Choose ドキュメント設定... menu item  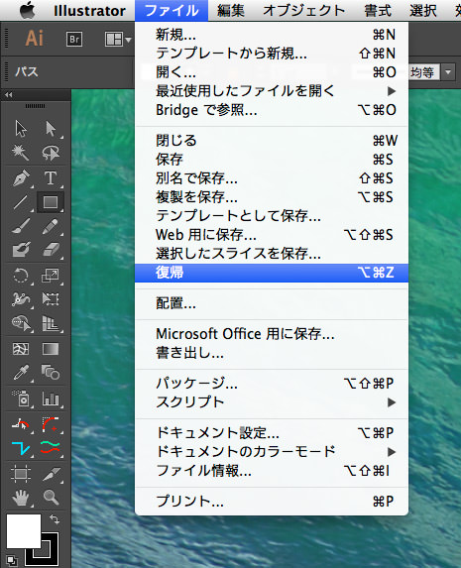[x=272, y=433]
